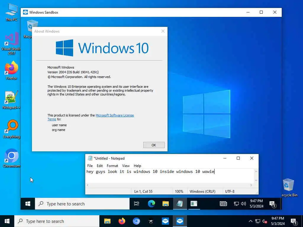Viewport: 303px width, 227px height.
Task: Close the About Windows dialog
Action: pos(163,31)
